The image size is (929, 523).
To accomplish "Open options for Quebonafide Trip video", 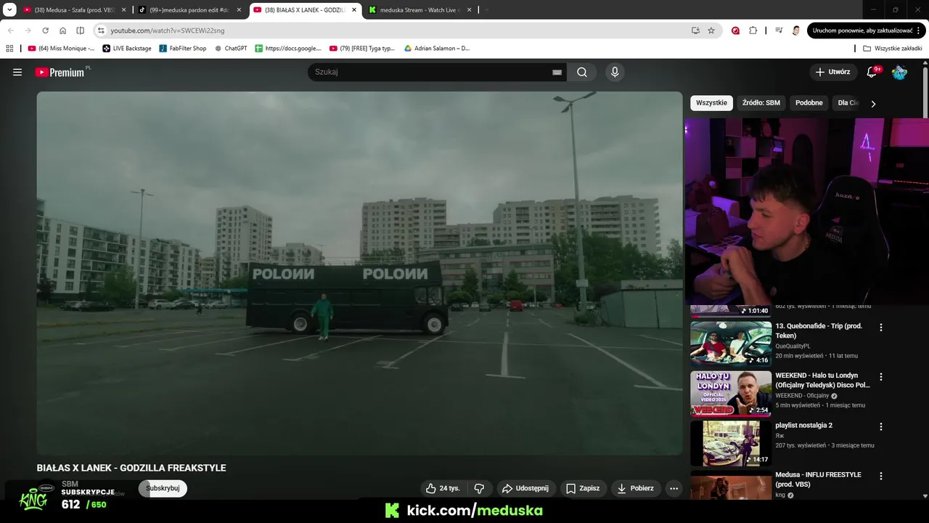I will tap(881, 328).
